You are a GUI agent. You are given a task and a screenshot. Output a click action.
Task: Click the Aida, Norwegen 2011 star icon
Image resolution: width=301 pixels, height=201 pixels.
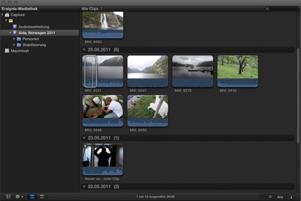15,33
